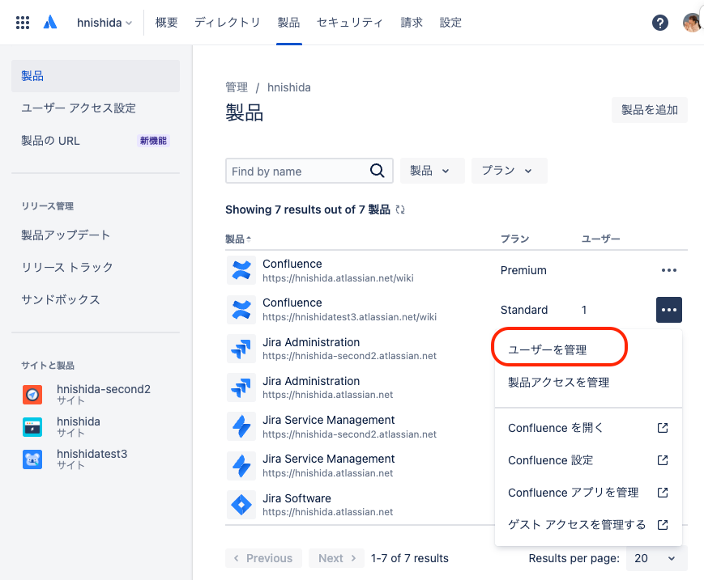Click the Previous page button
704x580 pixels.
263,558
